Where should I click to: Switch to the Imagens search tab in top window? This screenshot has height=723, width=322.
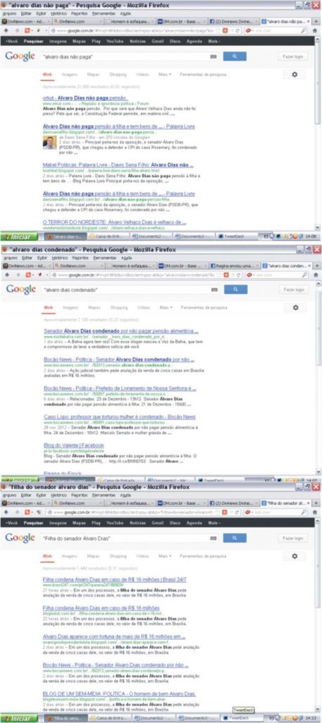70,74
